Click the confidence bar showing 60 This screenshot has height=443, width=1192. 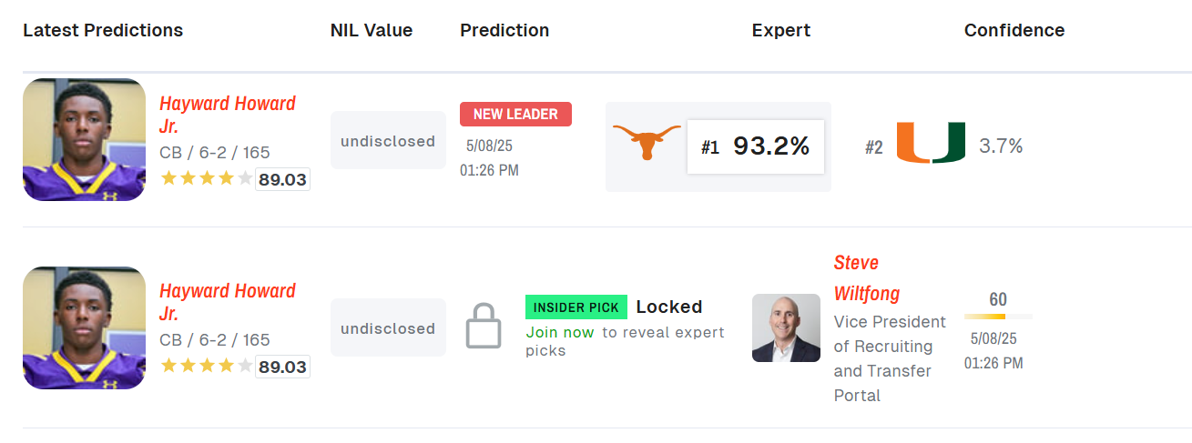998,317
